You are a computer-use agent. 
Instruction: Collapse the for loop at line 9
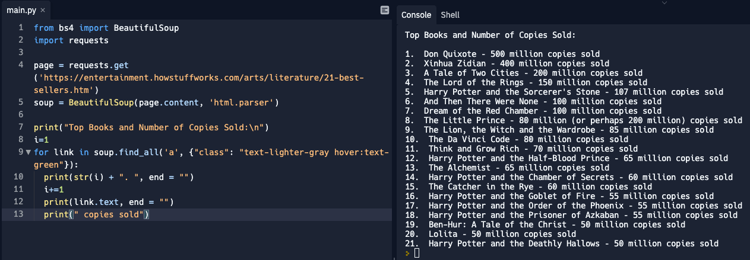pyautogui.click(x=27, y=153)
